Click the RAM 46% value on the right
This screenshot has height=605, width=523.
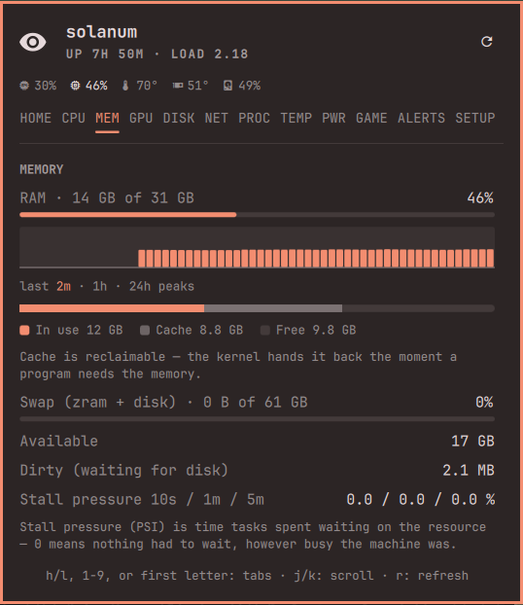pos(480,197)
